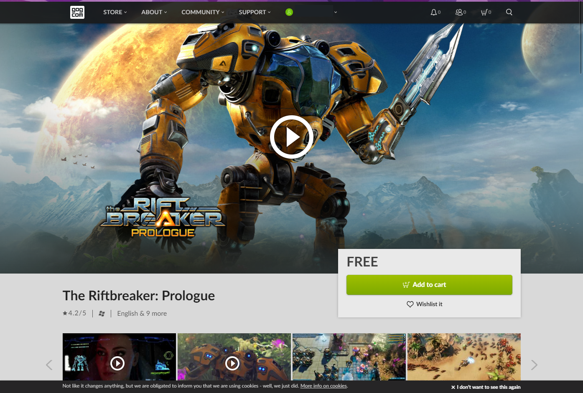583x393 pixels.
Task: Go to next gallery items arrow
Action: pyautogui.click(x=534, y=365)
